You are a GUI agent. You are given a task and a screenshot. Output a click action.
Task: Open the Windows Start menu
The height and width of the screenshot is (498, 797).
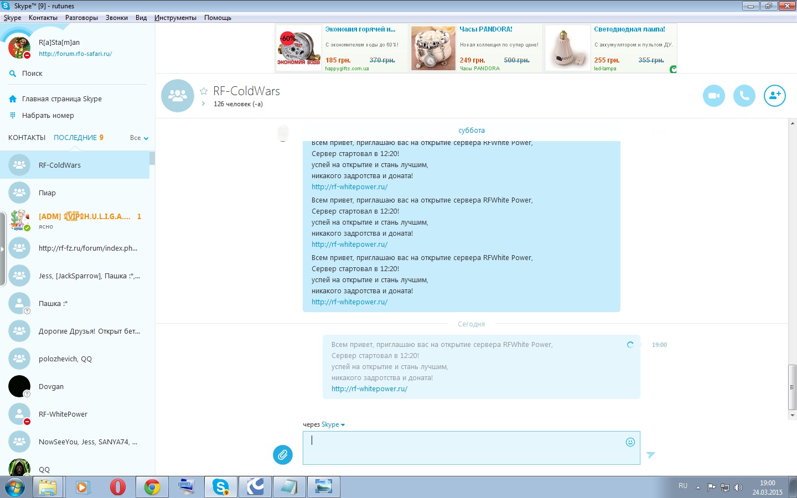click(15, 487)
